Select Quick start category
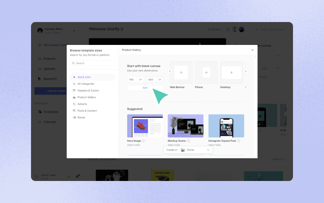 pos(92,77)
